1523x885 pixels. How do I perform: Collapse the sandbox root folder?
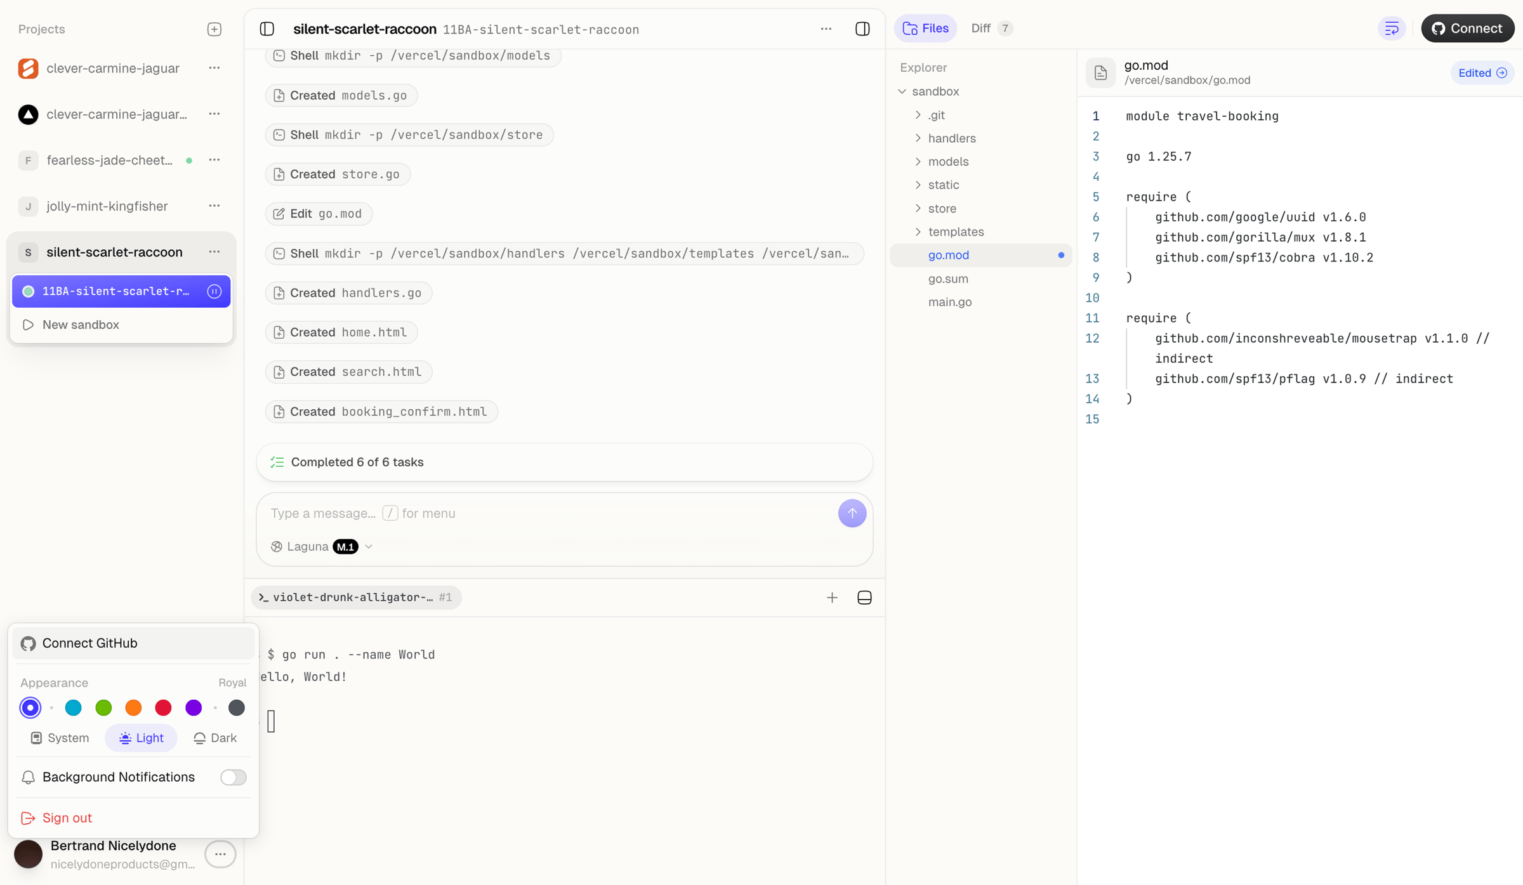point(902,91)
